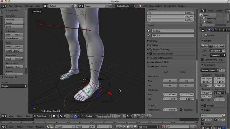Click the resolution percentage 50% slider
Viewport: 230px width, 129px height.
point(206,86)
